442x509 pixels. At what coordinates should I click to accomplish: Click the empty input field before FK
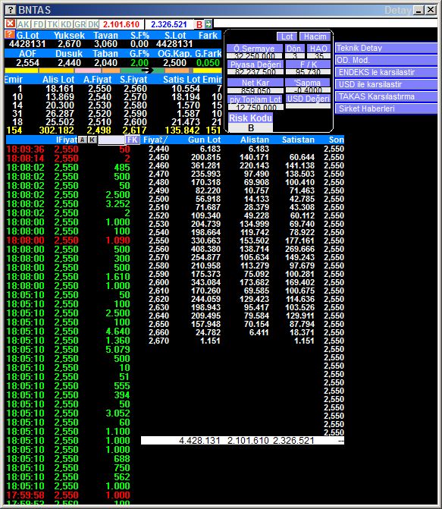(x=111, y=140)
